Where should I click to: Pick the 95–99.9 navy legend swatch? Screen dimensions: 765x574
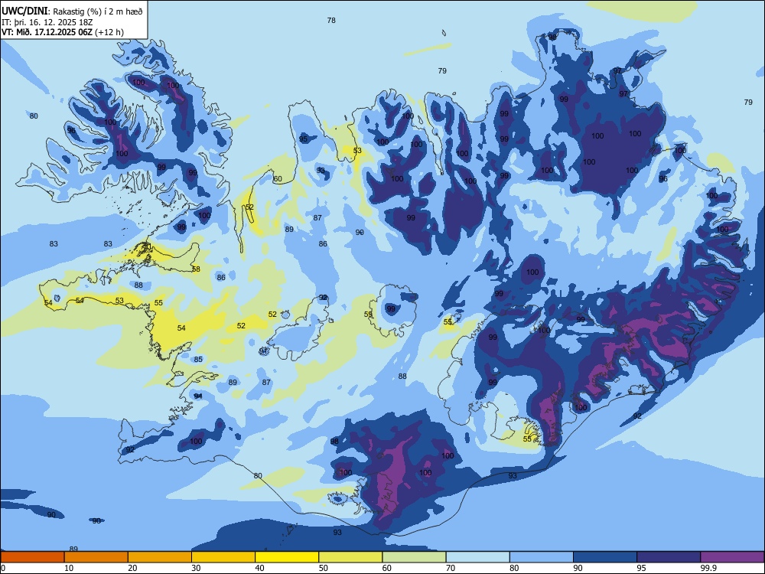669,557
